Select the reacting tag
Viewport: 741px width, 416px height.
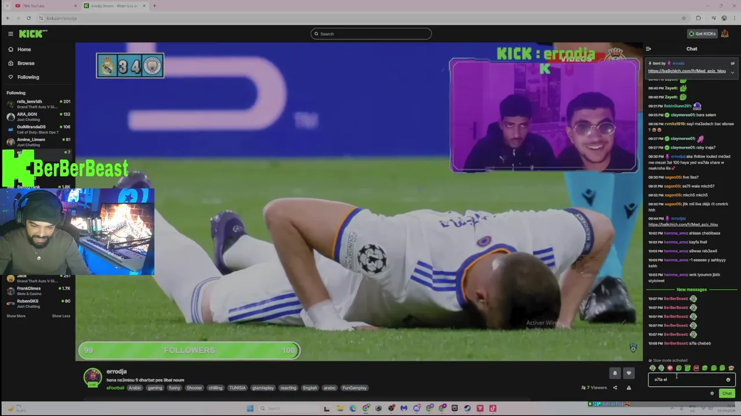pos(288,388)
